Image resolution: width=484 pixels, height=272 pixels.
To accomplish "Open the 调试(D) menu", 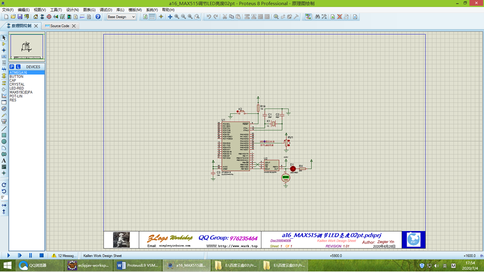I will [x=106, y=10].
